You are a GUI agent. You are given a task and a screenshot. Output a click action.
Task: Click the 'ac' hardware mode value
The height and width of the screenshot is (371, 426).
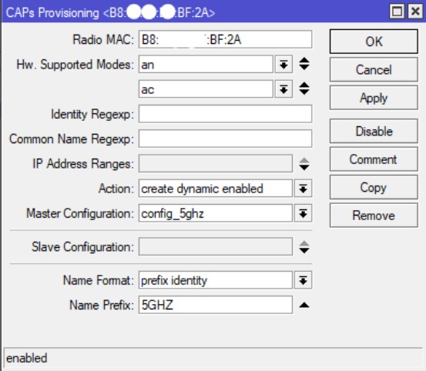click(206, 89)
